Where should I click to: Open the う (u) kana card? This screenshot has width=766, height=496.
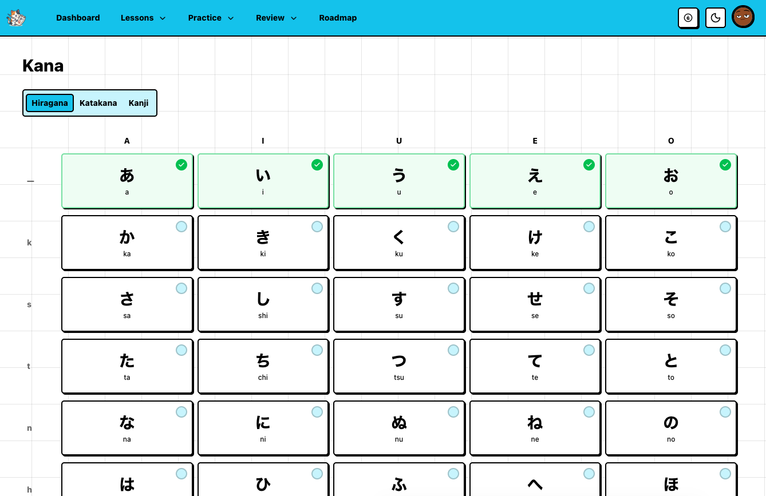(399, 181)
